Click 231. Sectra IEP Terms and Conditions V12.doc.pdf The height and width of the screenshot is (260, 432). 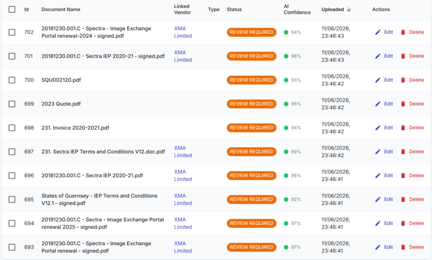(x=103, y=152)
